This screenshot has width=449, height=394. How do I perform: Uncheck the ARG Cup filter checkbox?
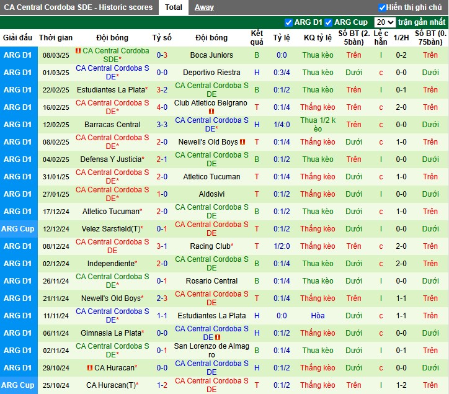329,22
